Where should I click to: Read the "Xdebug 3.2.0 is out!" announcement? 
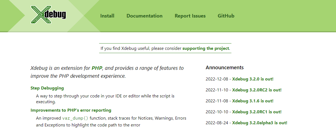(253, 79)
